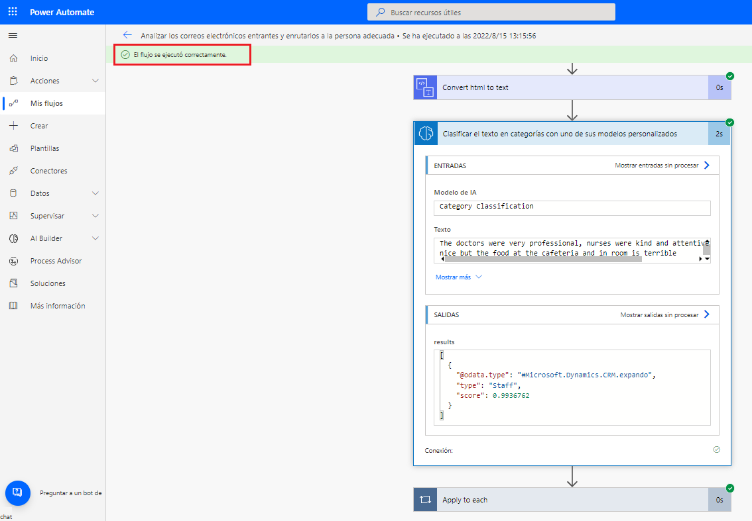Click success checkmark on Convert html step
The width and height of the screenshot is (752, 521).
tap(730, 76)
